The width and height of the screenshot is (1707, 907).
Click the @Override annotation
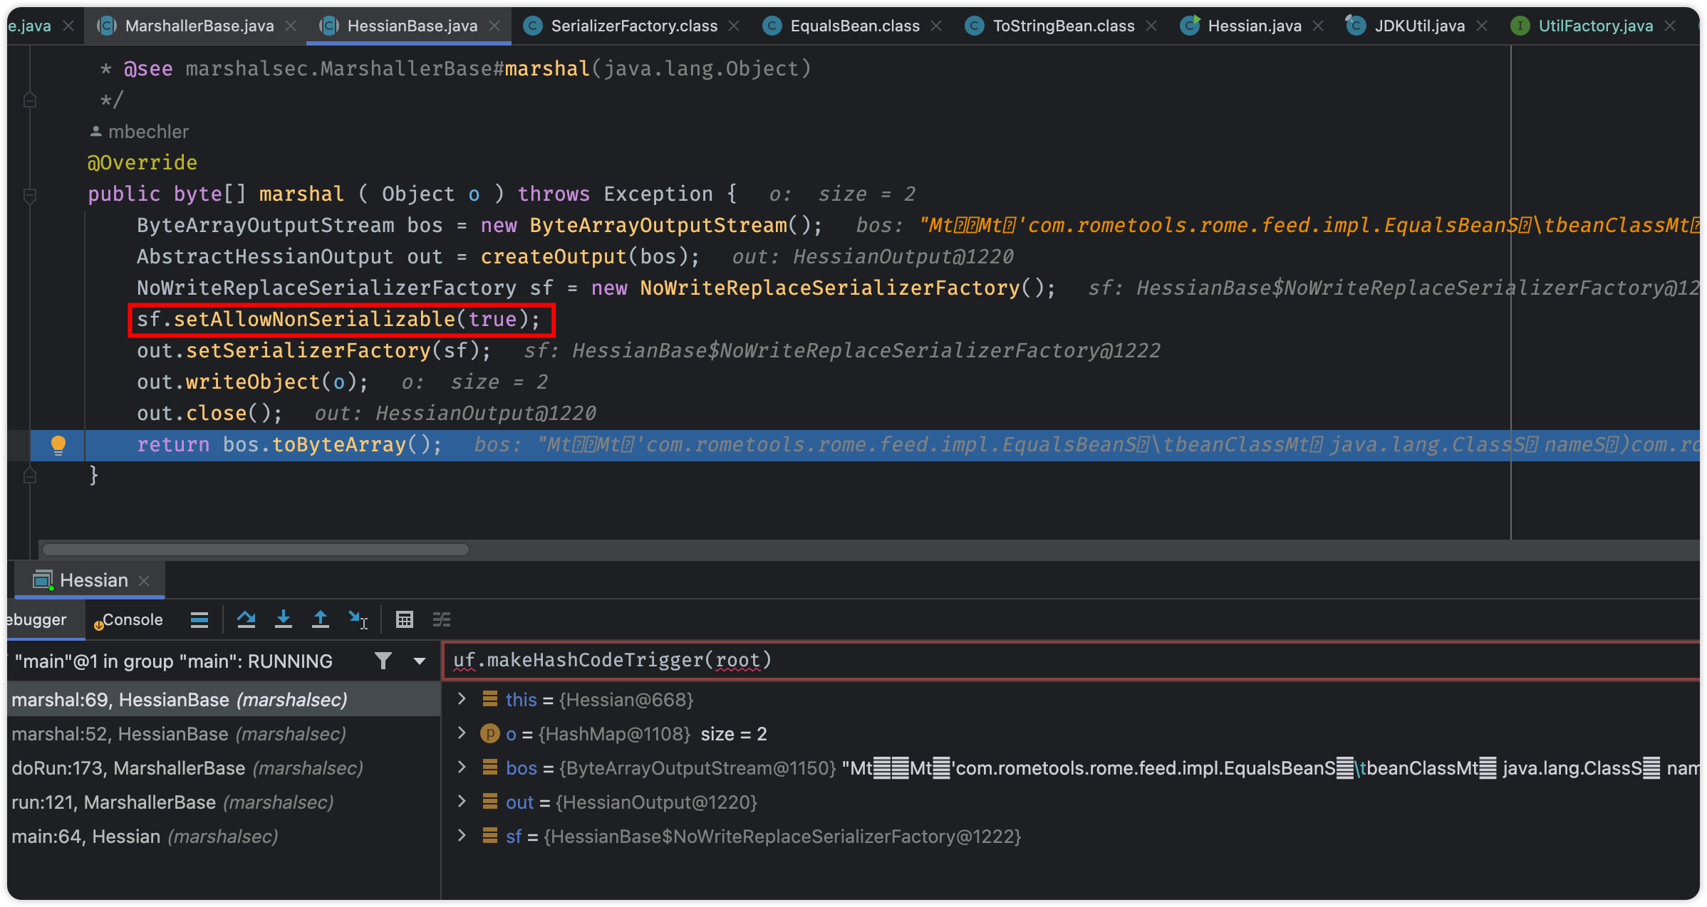click(142, 162)
